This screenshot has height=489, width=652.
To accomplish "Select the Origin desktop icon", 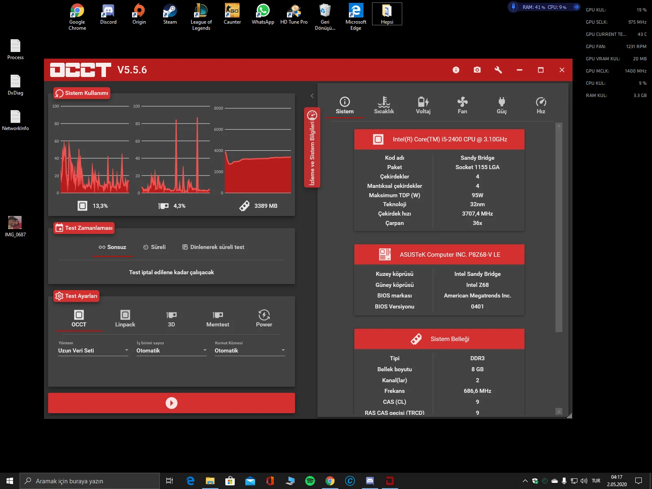I will click(x=139, y=15).
